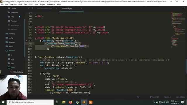Go back with the left tab arrow
The width and height of the screenshot is (187, 105).
(29, 8)
